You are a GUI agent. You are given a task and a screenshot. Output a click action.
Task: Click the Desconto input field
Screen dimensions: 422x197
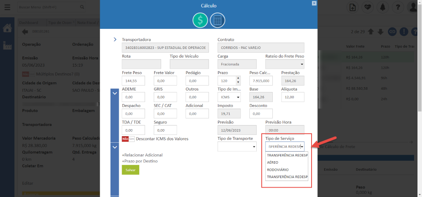pos(261,114)
